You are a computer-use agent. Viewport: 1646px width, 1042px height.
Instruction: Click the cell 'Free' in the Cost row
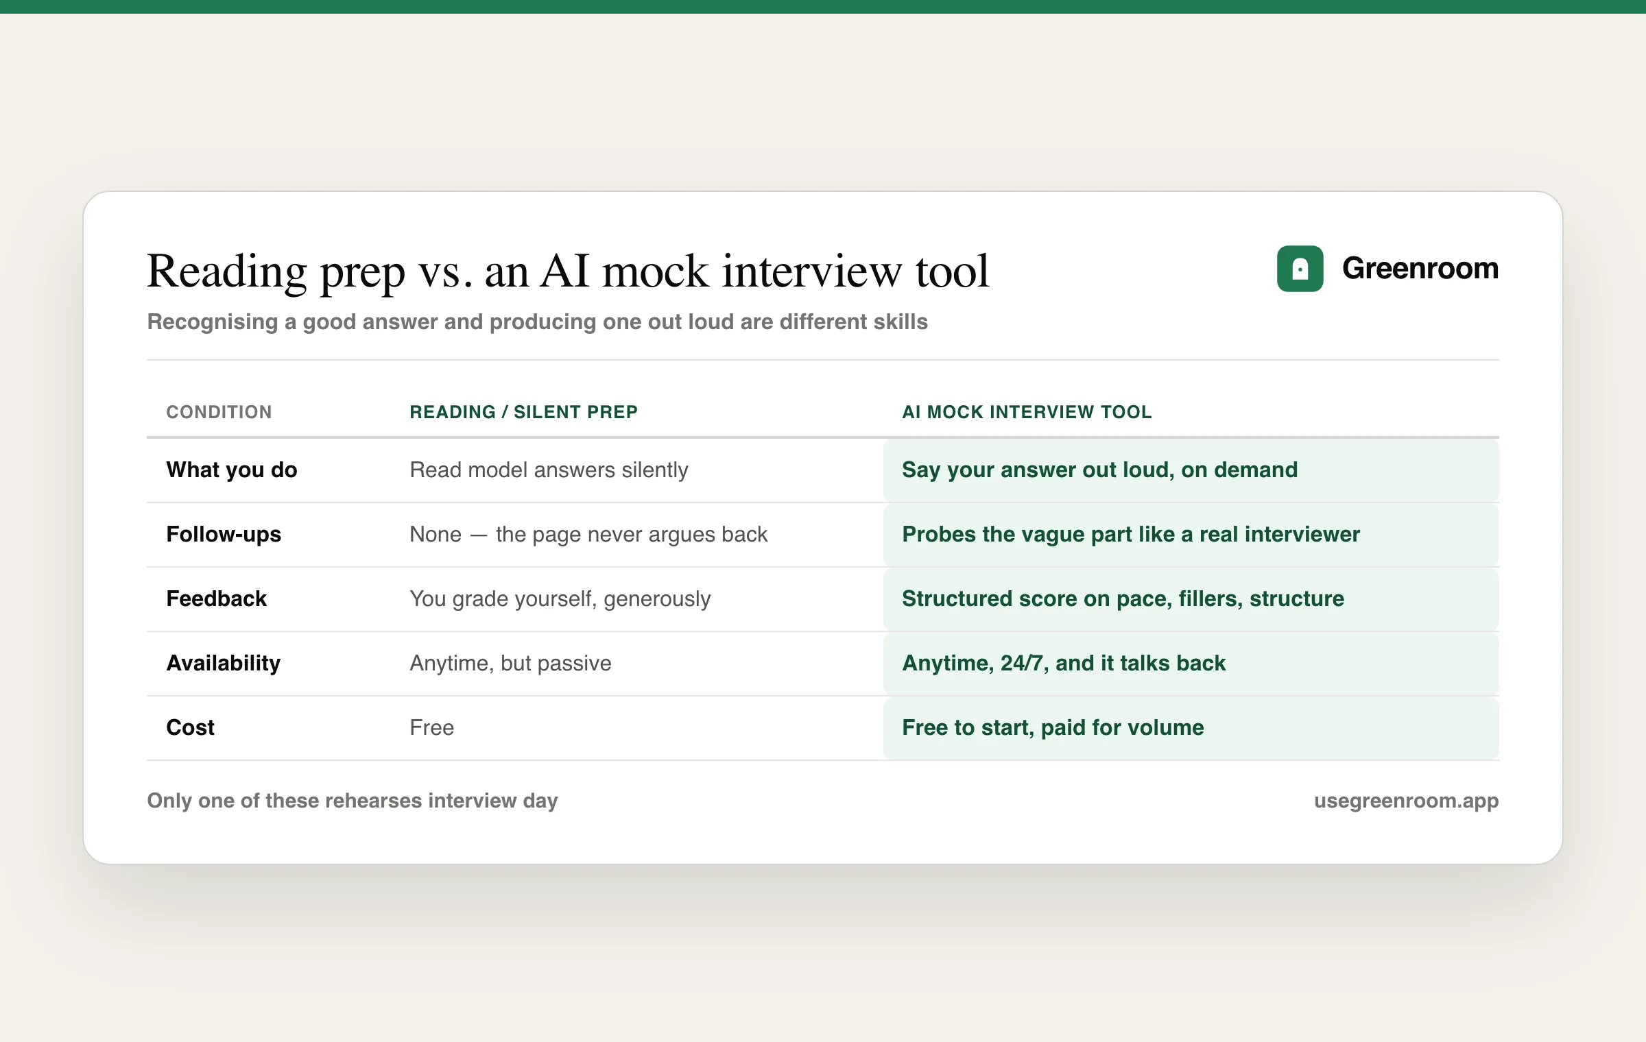[431, 727]
